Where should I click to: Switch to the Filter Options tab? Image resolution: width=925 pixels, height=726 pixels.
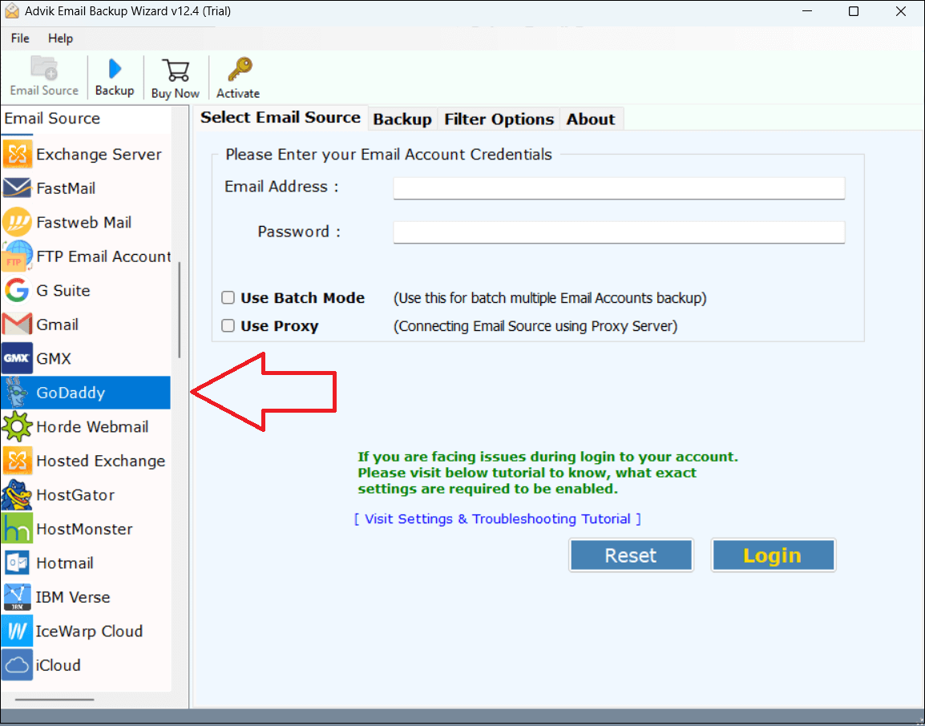point(499,119)
